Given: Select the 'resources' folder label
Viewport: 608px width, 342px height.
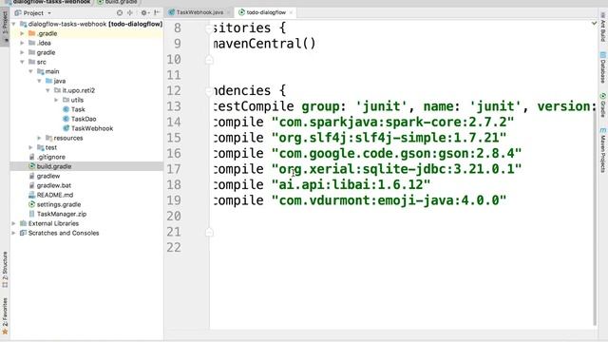Looking at the screenshot, I should [68, 138].
